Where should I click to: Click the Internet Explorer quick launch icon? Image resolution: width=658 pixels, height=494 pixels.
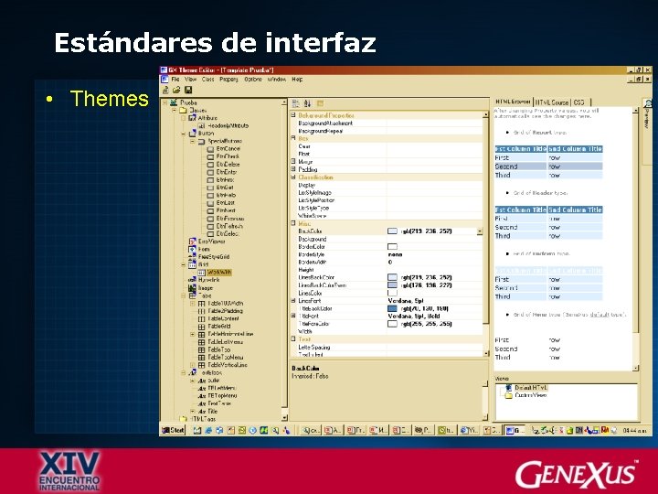(207, 430)
